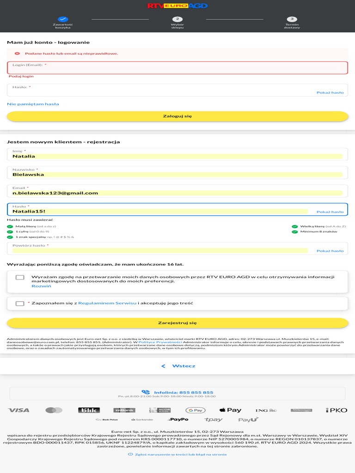Click green check beside Wielką literę

pos(294,226)
